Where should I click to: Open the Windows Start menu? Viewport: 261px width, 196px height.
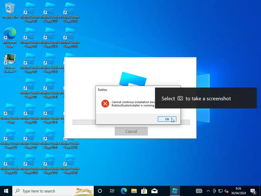click(6, 191)
